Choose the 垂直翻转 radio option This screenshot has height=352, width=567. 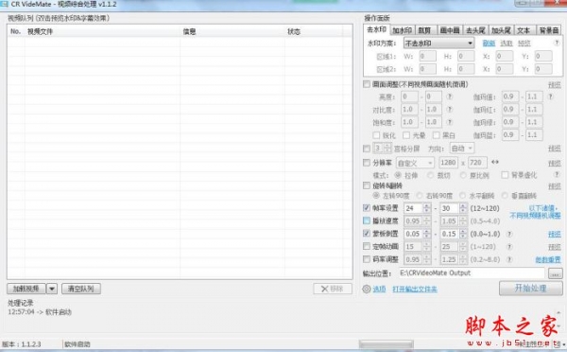click(506, 196)
